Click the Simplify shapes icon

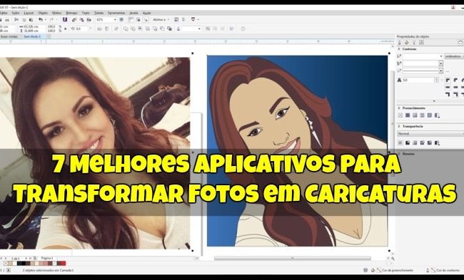click(148, 28)
